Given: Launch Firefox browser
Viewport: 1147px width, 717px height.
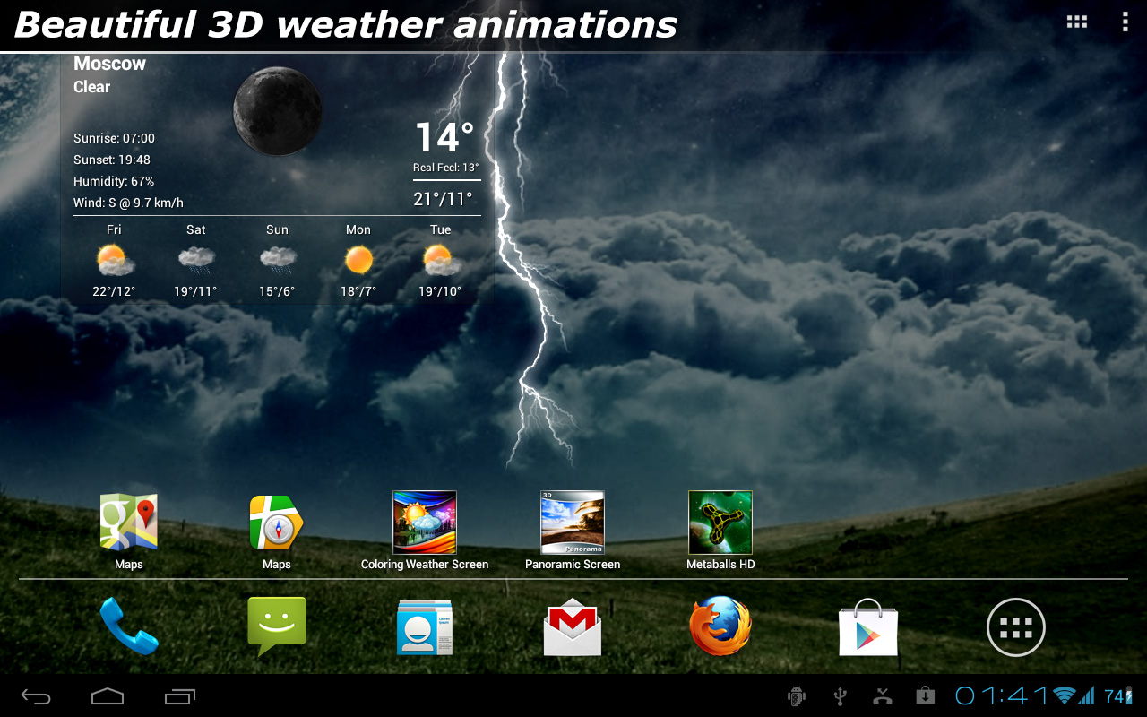Looking at the screenshot, I should tap(720, 626).
